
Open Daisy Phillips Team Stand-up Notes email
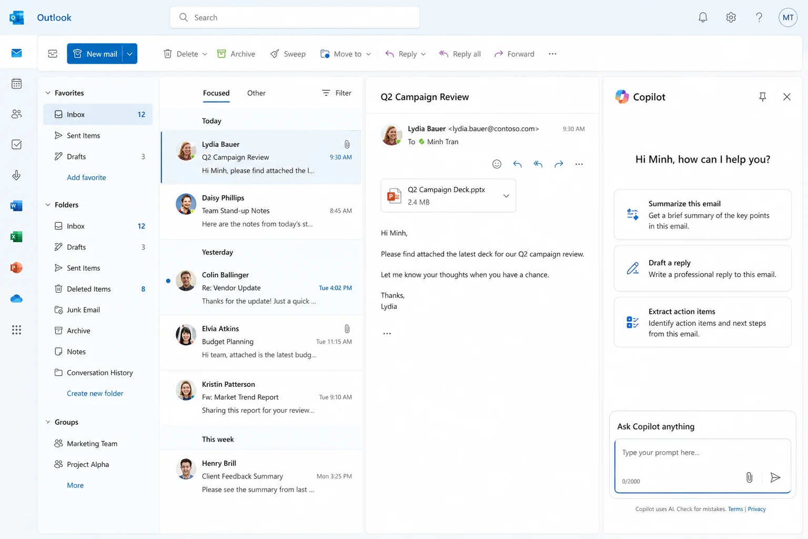261,211
